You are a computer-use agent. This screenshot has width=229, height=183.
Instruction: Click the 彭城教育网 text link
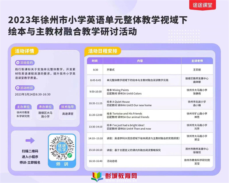(x=121, y=176)
